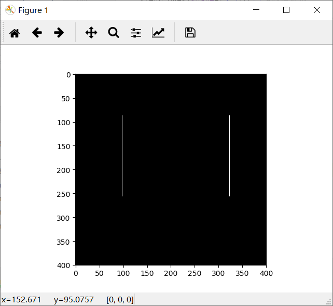Click the y-axis tick label 250

(63, 194)
